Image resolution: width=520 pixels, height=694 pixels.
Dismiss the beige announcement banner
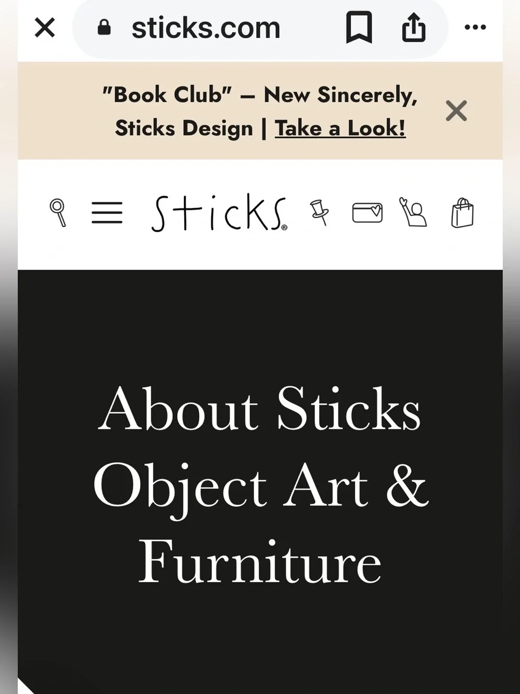(456, 111)
